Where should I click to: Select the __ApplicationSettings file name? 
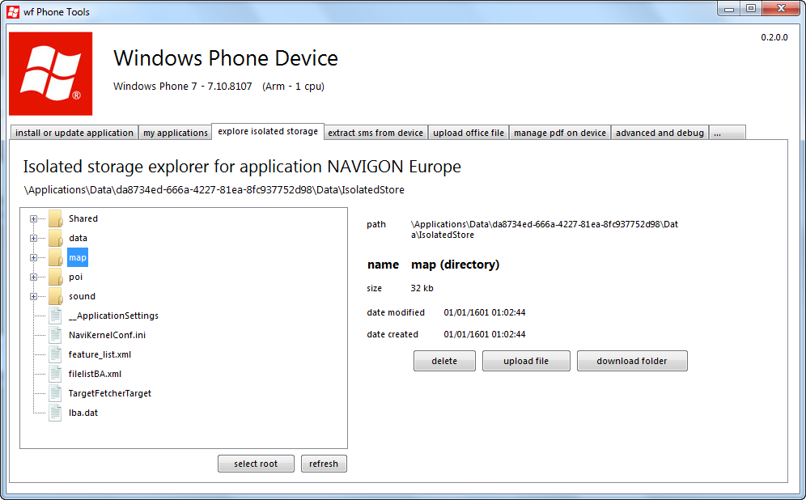click(x=113, y=316)
